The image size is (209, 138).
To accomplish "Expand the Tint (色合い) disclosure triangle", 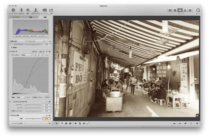I will pyautogui.click(x=12, y=48).
